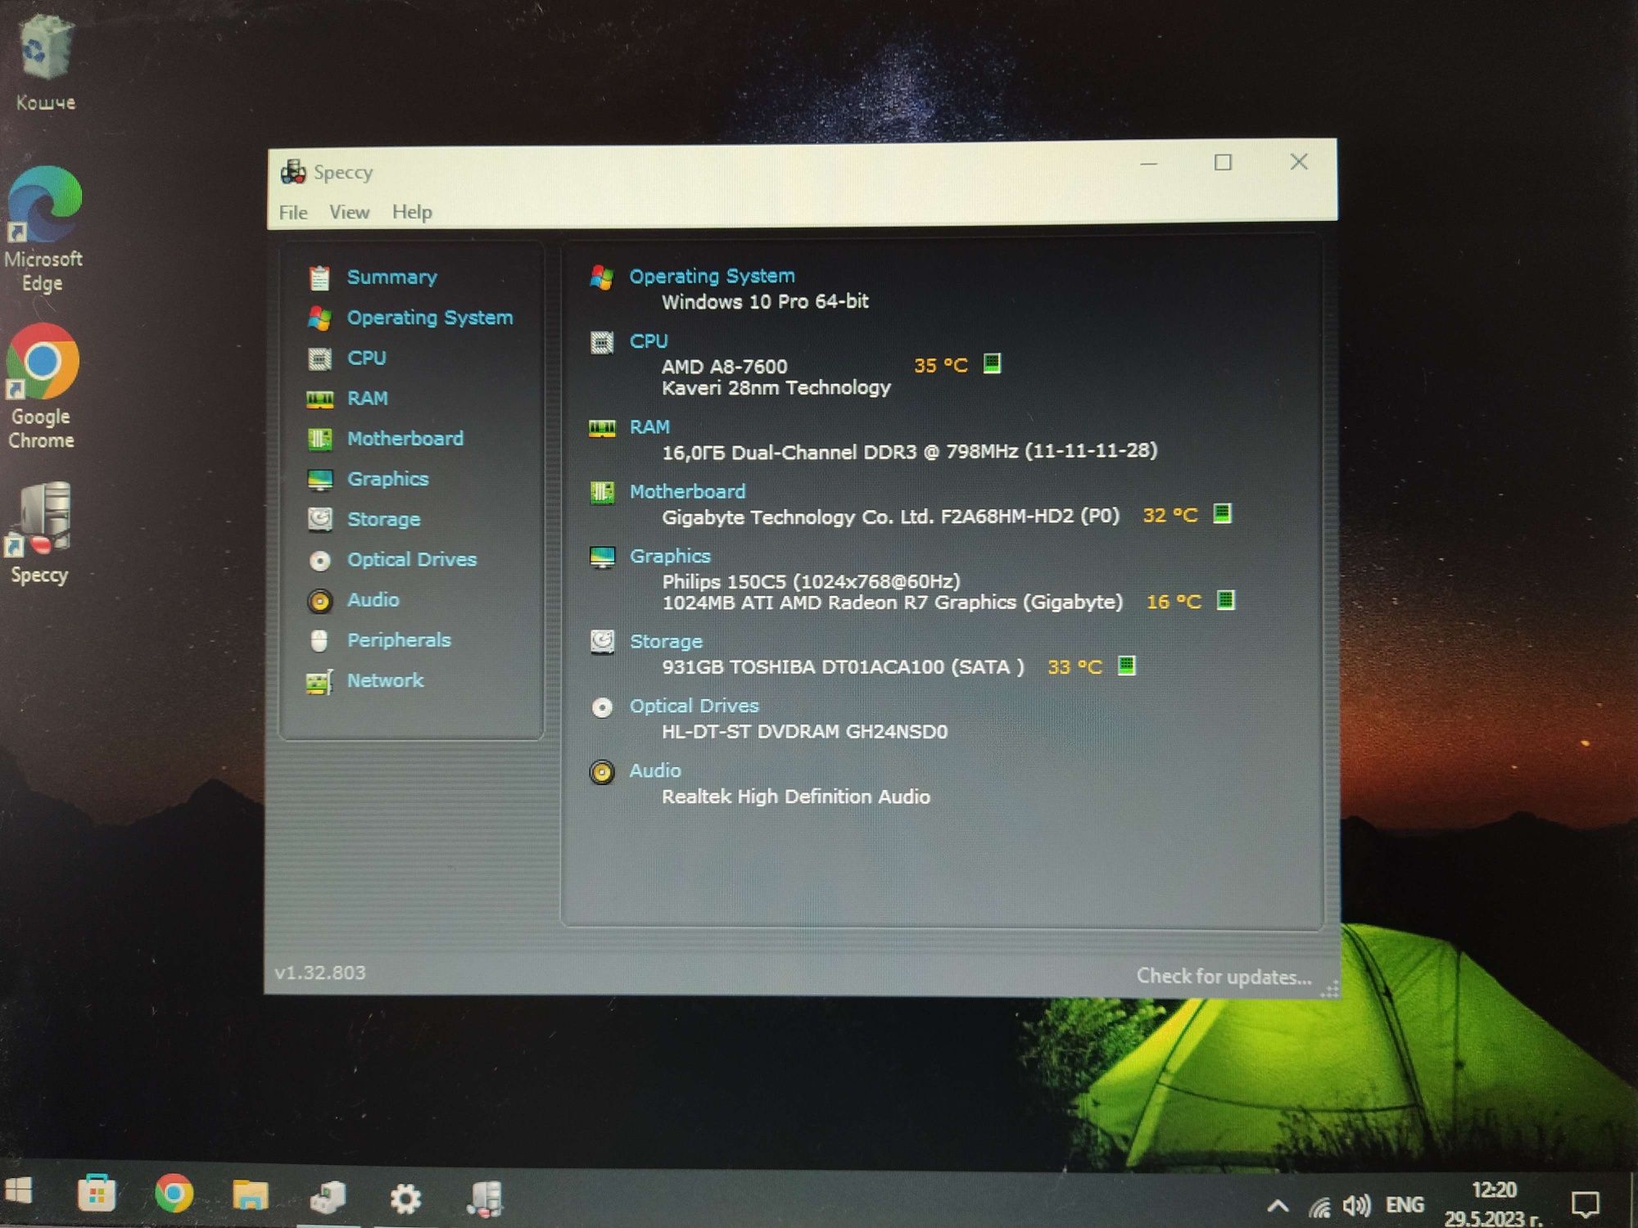The width and height of the screenshot is (1638, 1228).
Task: Click the CPU heading link in summary
Action: [649, 341]
